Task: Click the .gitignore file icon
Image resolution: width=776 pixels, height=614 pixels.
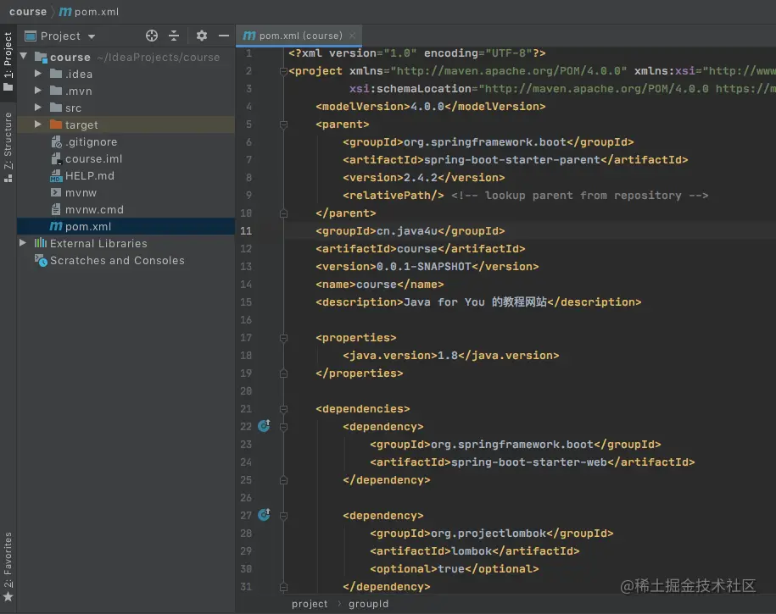Action: coord(57,142)
